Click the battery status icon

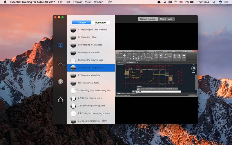point(192,2)
